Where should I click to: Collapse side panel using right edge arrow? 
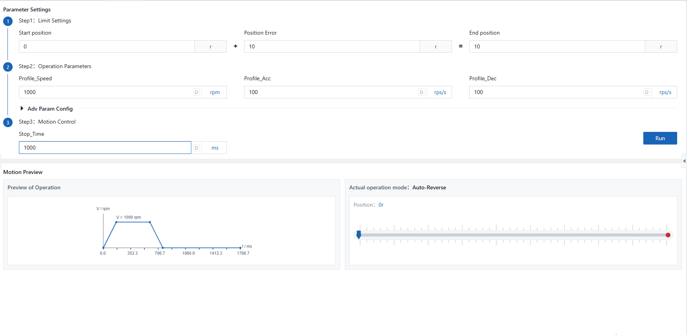coord(684,161)
